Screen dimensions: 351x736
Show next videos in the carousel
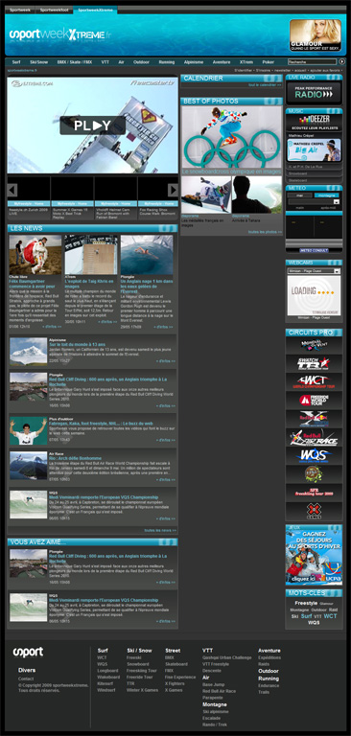click(173, 190)
